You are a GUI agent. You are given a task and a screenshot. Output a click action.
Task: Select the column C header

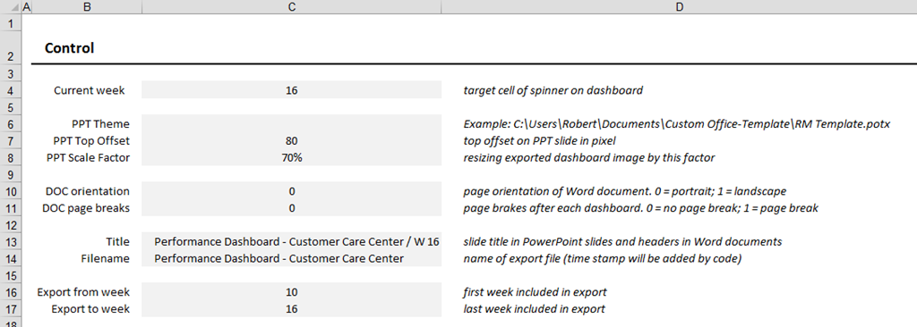coord(291,7)
